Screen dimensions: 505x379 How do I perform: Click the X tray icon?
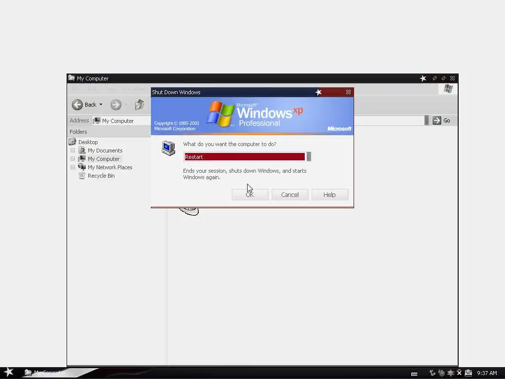(x=459, y=373)
